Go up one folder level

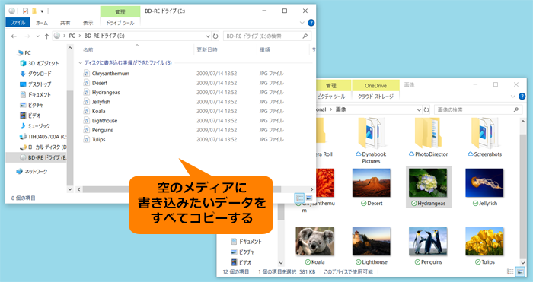(x=46, y=36)
